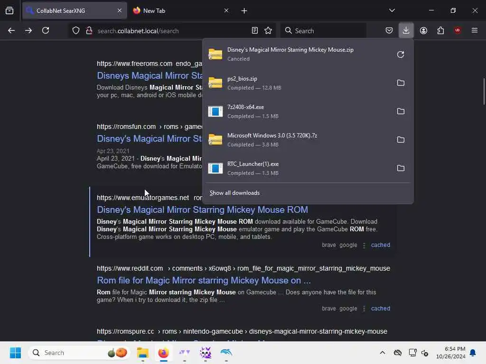Open the Firefox application menu

pos(475,30)
